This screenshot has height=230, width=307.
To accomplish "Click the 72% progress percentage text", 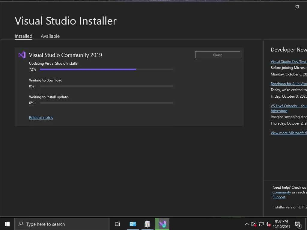I will coord(32,69).
